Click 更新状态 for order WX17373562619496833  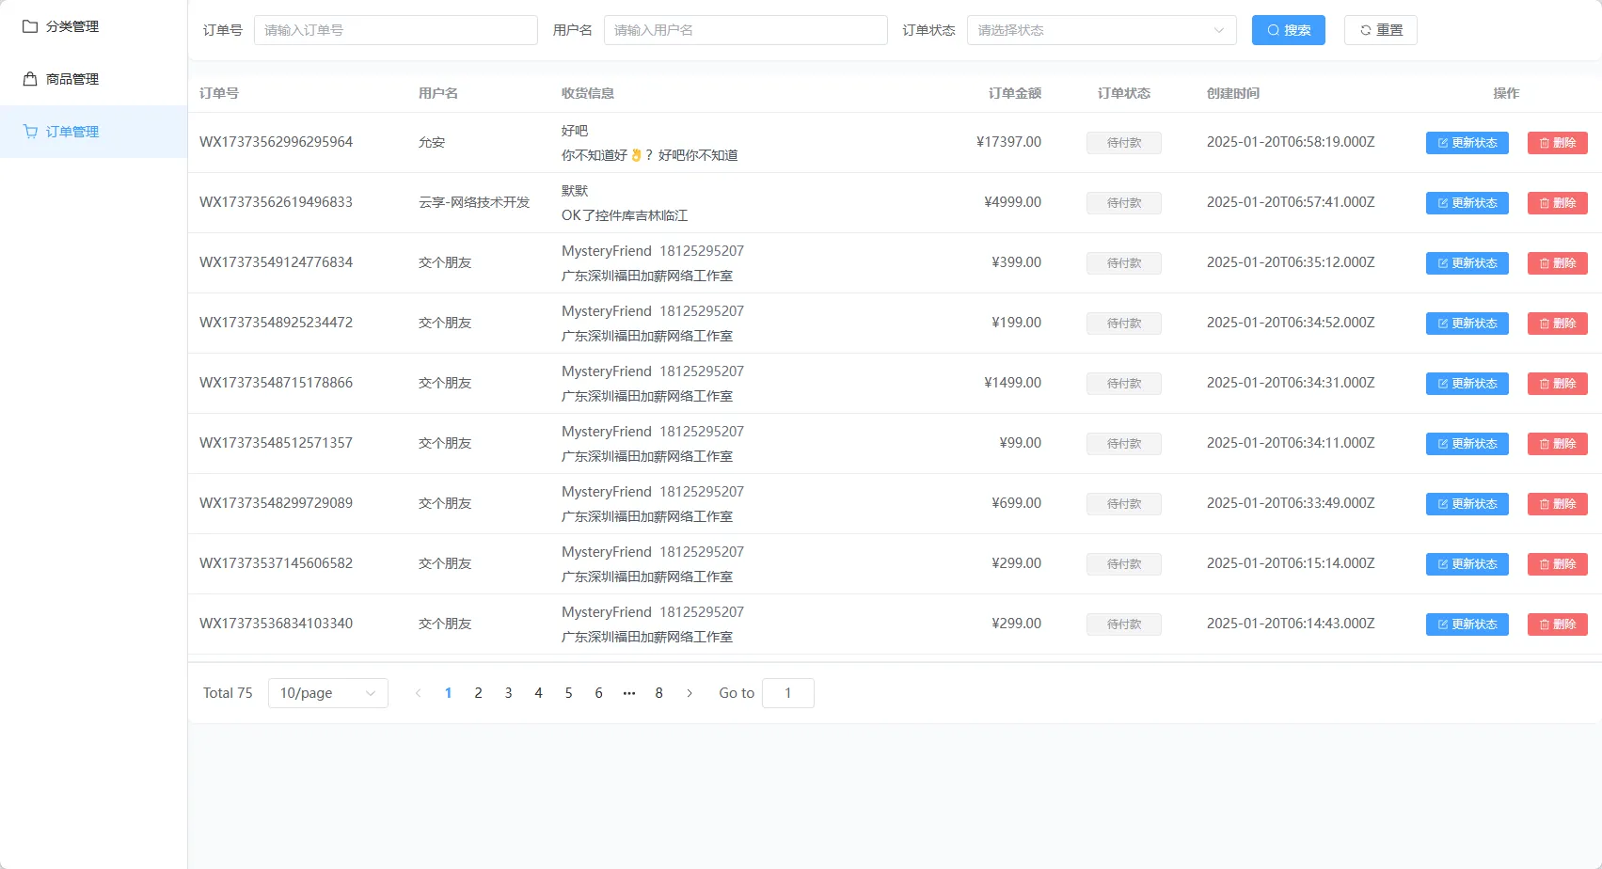pyautogui.click(x=1467, y=202)
